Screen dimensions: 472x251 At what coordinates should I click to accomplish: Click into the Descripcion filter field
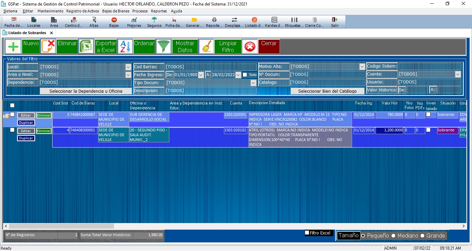[211, 91]
